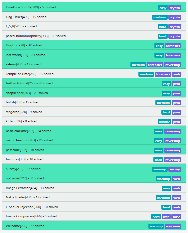Open the E-Sequel-Injection challenge

(x=94, y=207)
